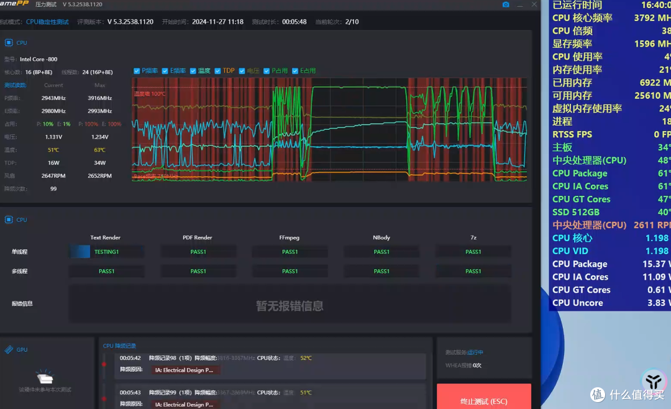Click the Intel Core -800 model text

(x=39, y=59)
